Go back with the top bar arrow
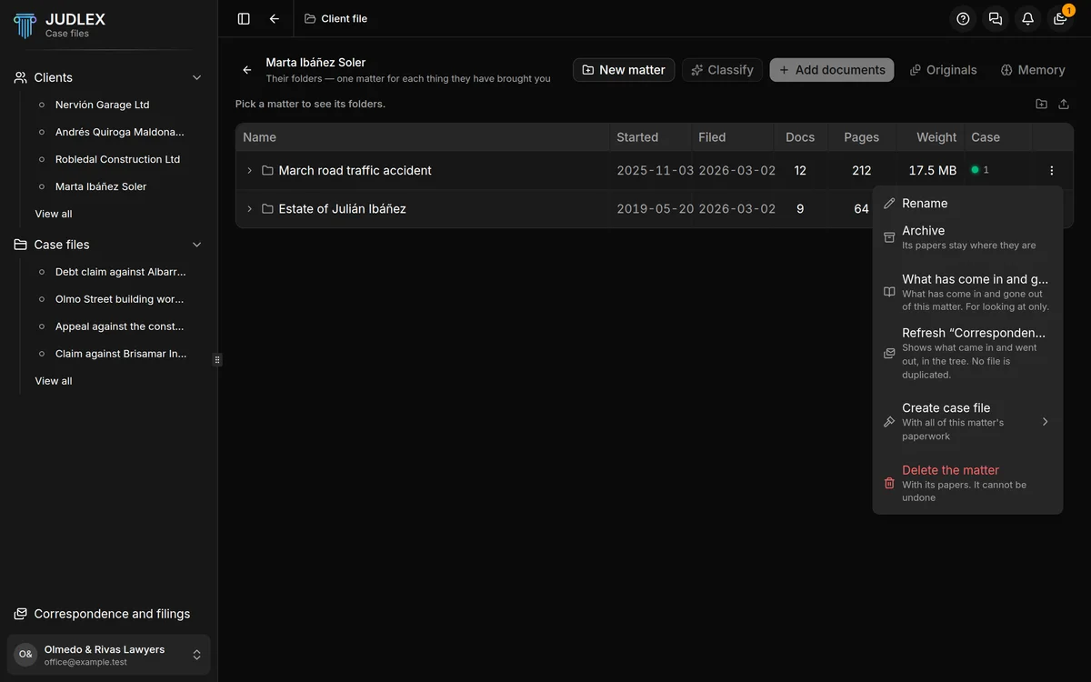 pyautogui.click(x=275, y=18)
